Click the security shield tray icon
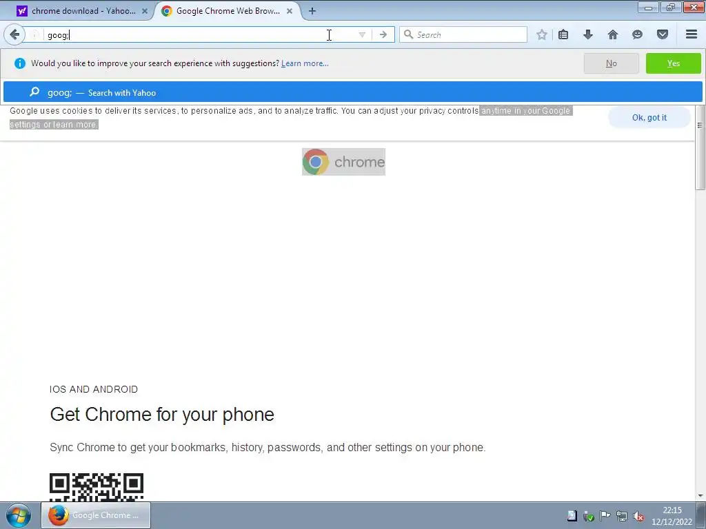The width and height of the screenshot is (706, 529). click(588, 516)
